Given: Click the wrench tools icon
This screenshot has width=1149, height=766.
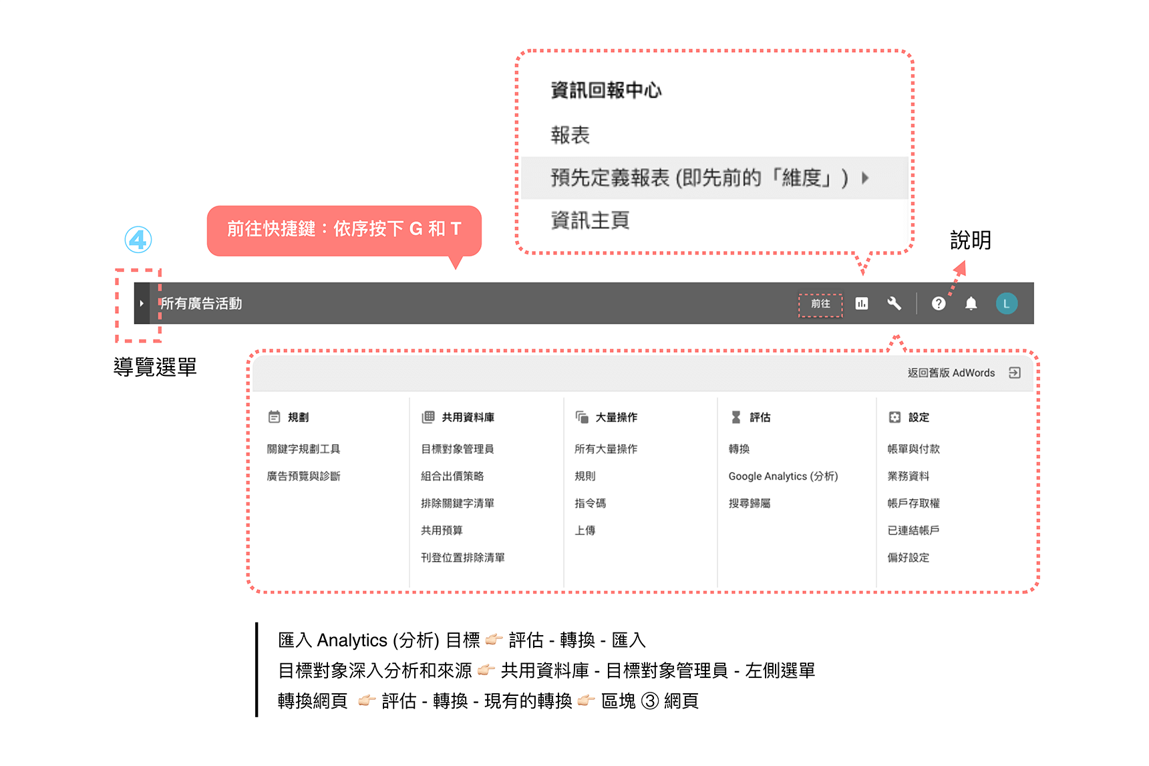Looking at the screenshot, I should (x=894, y=304).
